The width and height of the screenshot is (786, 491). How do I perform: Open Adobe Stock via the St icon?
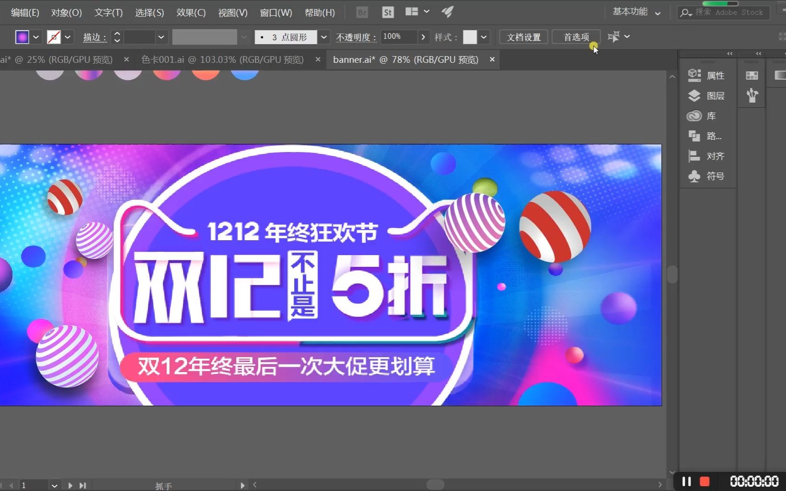tap(388, 12)
